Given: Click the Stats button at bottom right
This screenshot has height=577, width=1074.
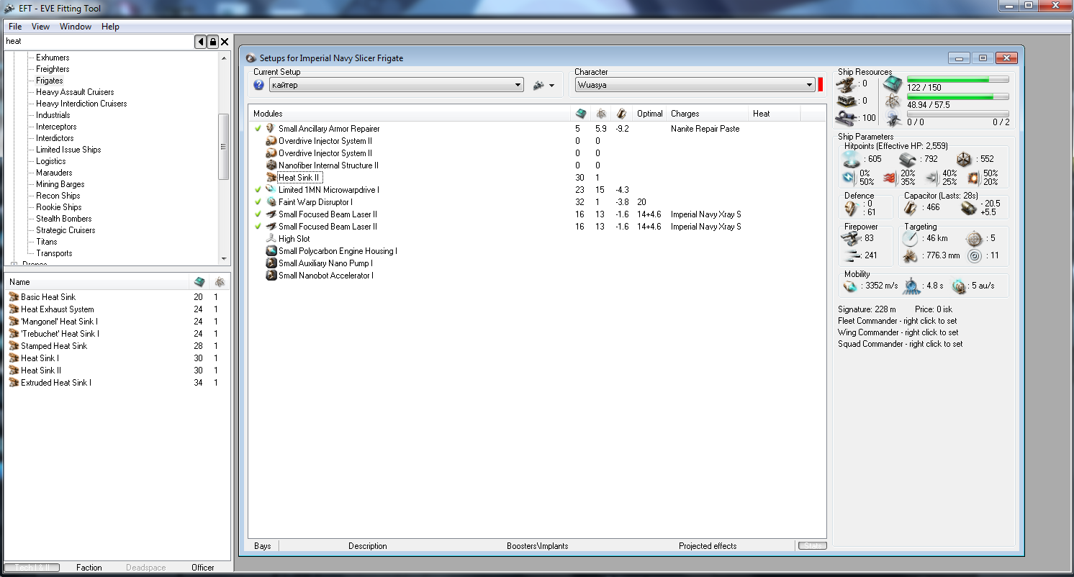Looking at the screenshot, I should (812, 546).
